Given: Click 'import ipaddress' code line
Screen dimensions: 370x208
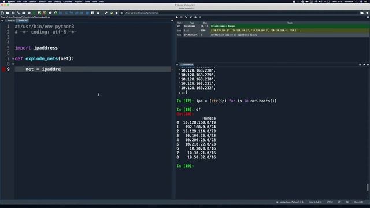Looking at the screenshot, I should (36, 48).
